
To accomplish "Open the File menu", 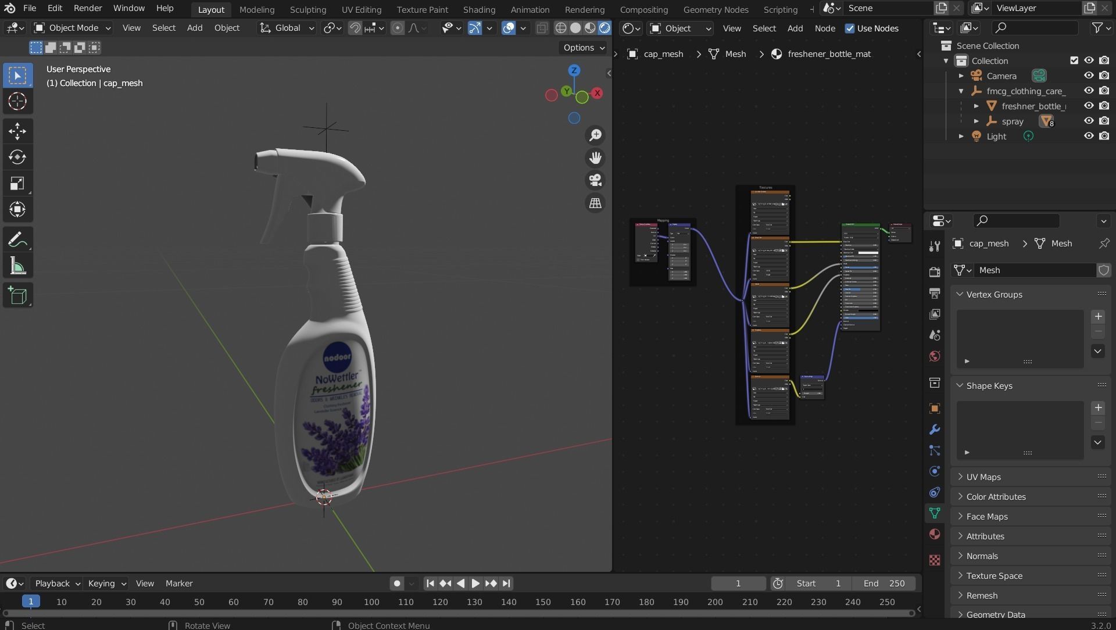I will pos(30,8).
